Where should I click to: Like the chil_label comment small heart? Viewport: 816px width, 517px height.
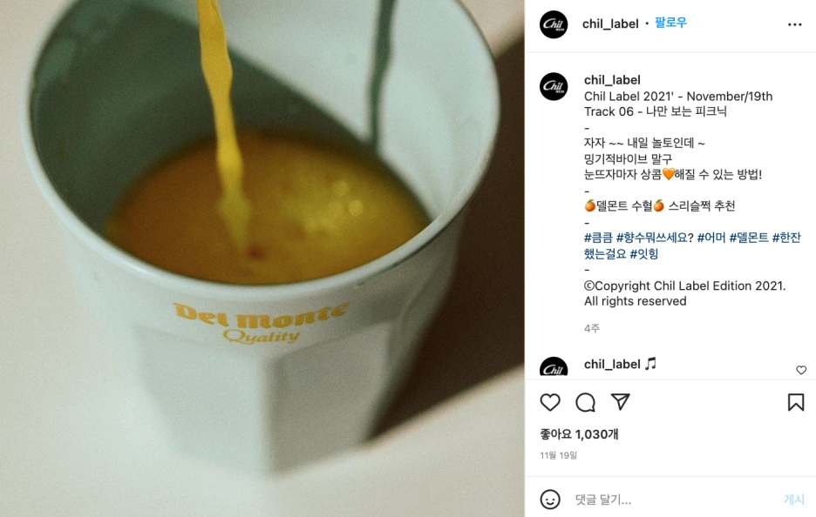[801, 370]
